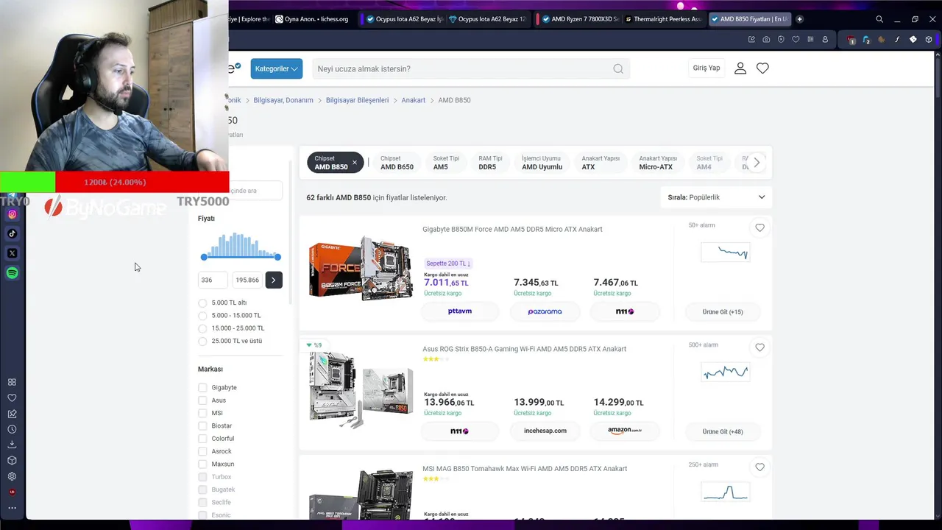The image size is (942, 530).
Task: Add MSI MAG B850 Tomahawk to favorites
Action: coord(759,467)
